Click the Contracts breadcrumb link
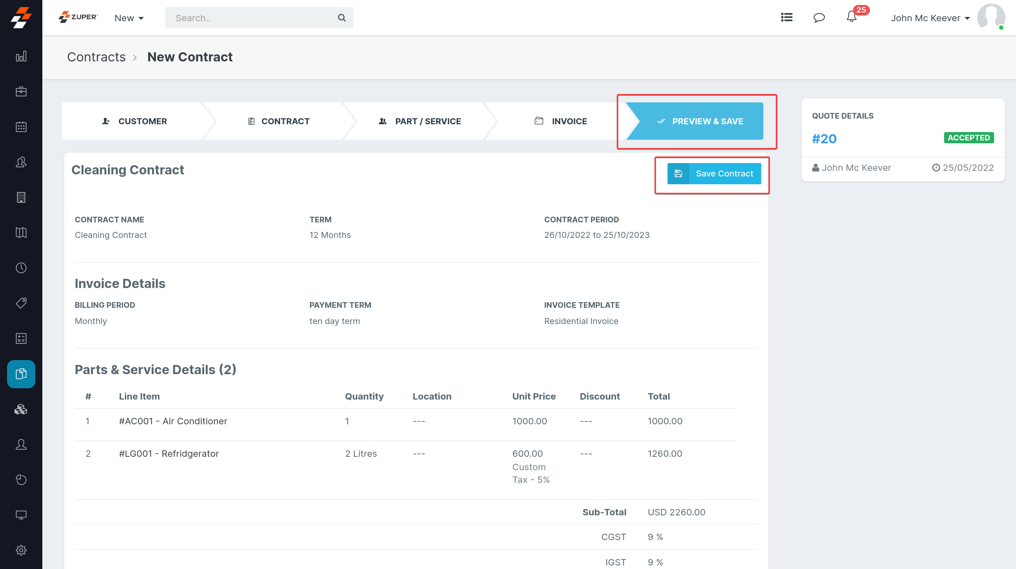 (x=96, y=57)
